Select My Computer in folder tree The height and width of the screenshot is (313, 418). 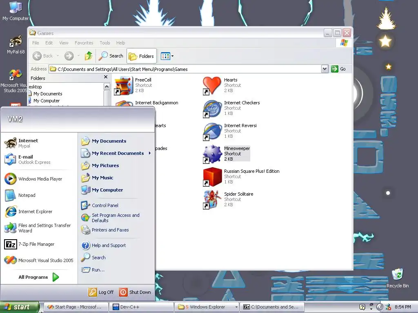click(x=47, y=101)
